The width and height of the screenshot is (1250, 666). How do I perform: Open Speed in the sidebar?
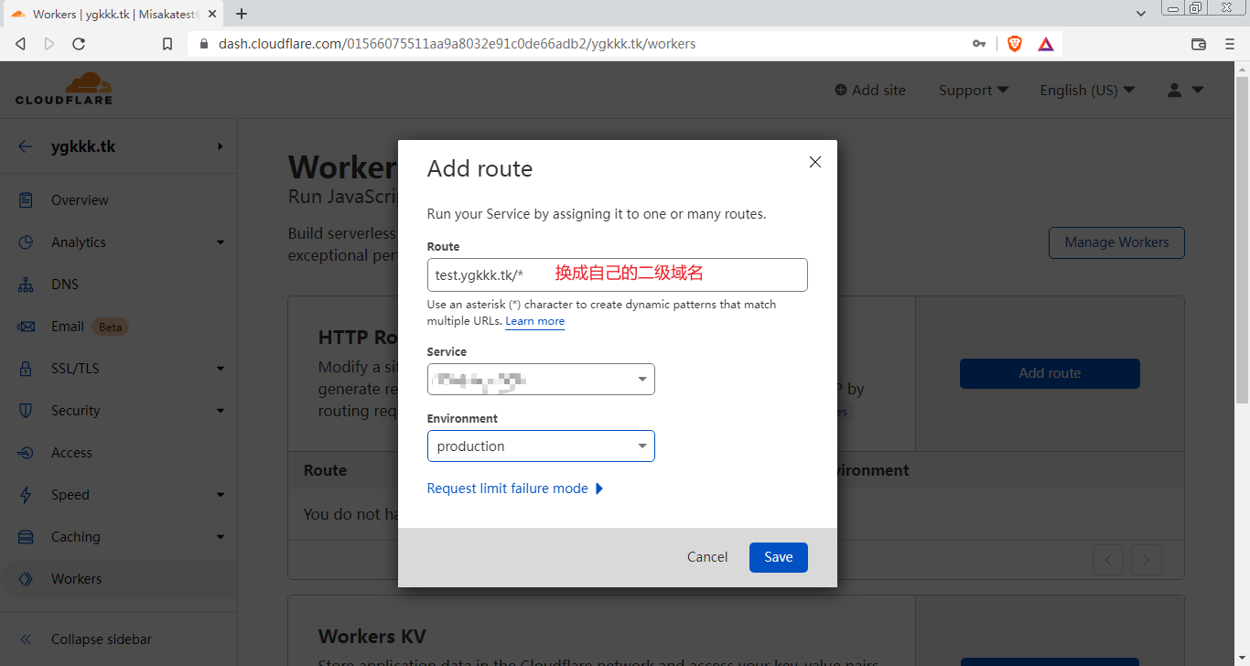click(x=70, y=495)
